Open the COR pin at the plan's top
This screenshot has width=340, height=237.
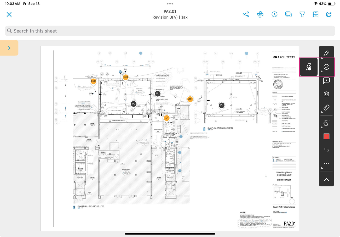pos(126,78)
